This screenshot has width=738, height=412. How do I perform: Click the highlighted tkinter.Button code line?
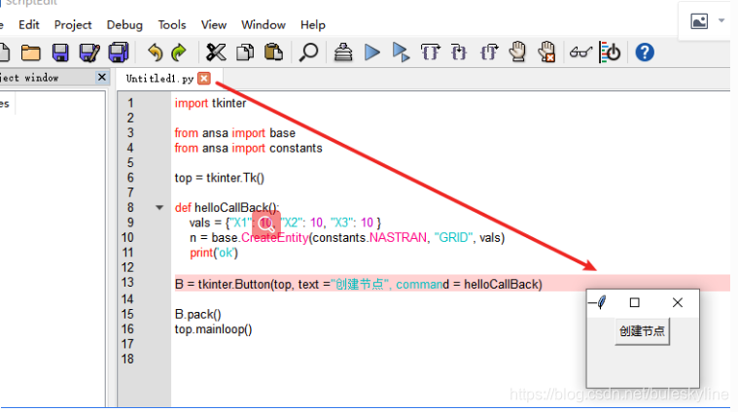pyautogui.click(x=358, y=285)
